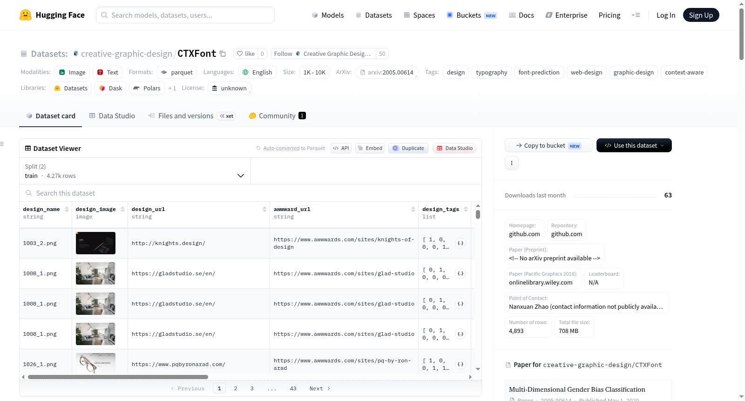This screenshot has height=401, width=745.
Task: Switch to the Dataset card tab
Action: click(x=51, y=116)
